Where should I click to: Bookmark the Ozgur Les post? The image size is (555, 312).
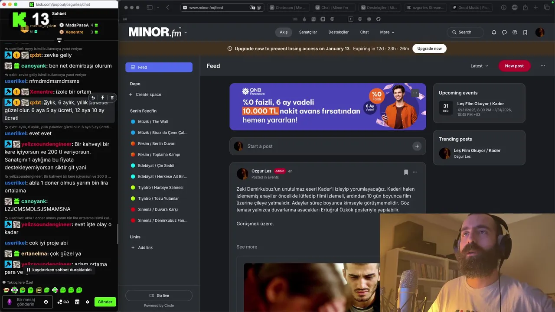(406, 172)
